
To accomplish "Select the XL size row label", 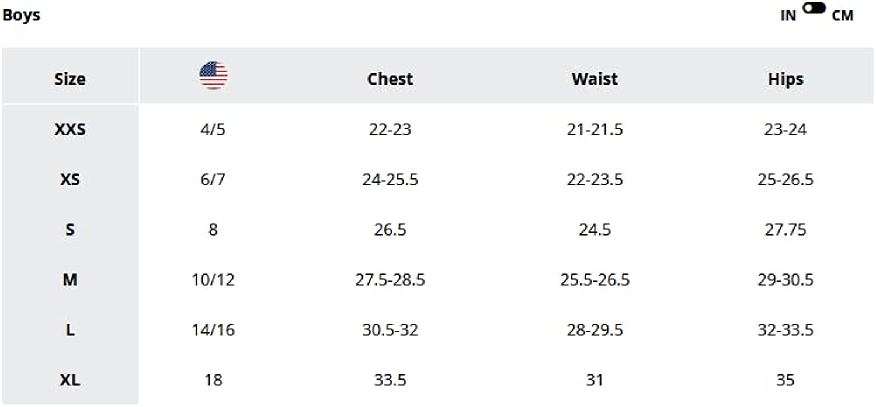I will point(69,380).
